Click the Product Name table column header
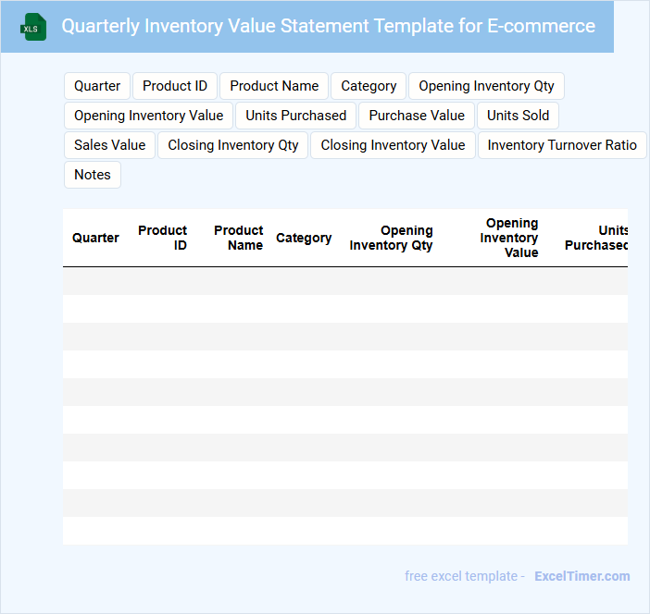 tap(239, 238)
